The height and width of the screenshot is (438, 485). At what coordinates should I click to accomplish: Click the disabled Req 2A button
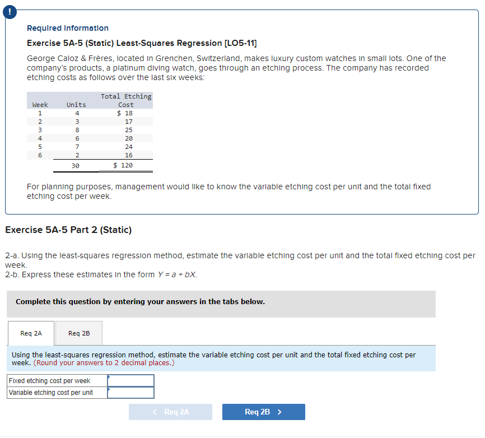click(x=170, y=412)
